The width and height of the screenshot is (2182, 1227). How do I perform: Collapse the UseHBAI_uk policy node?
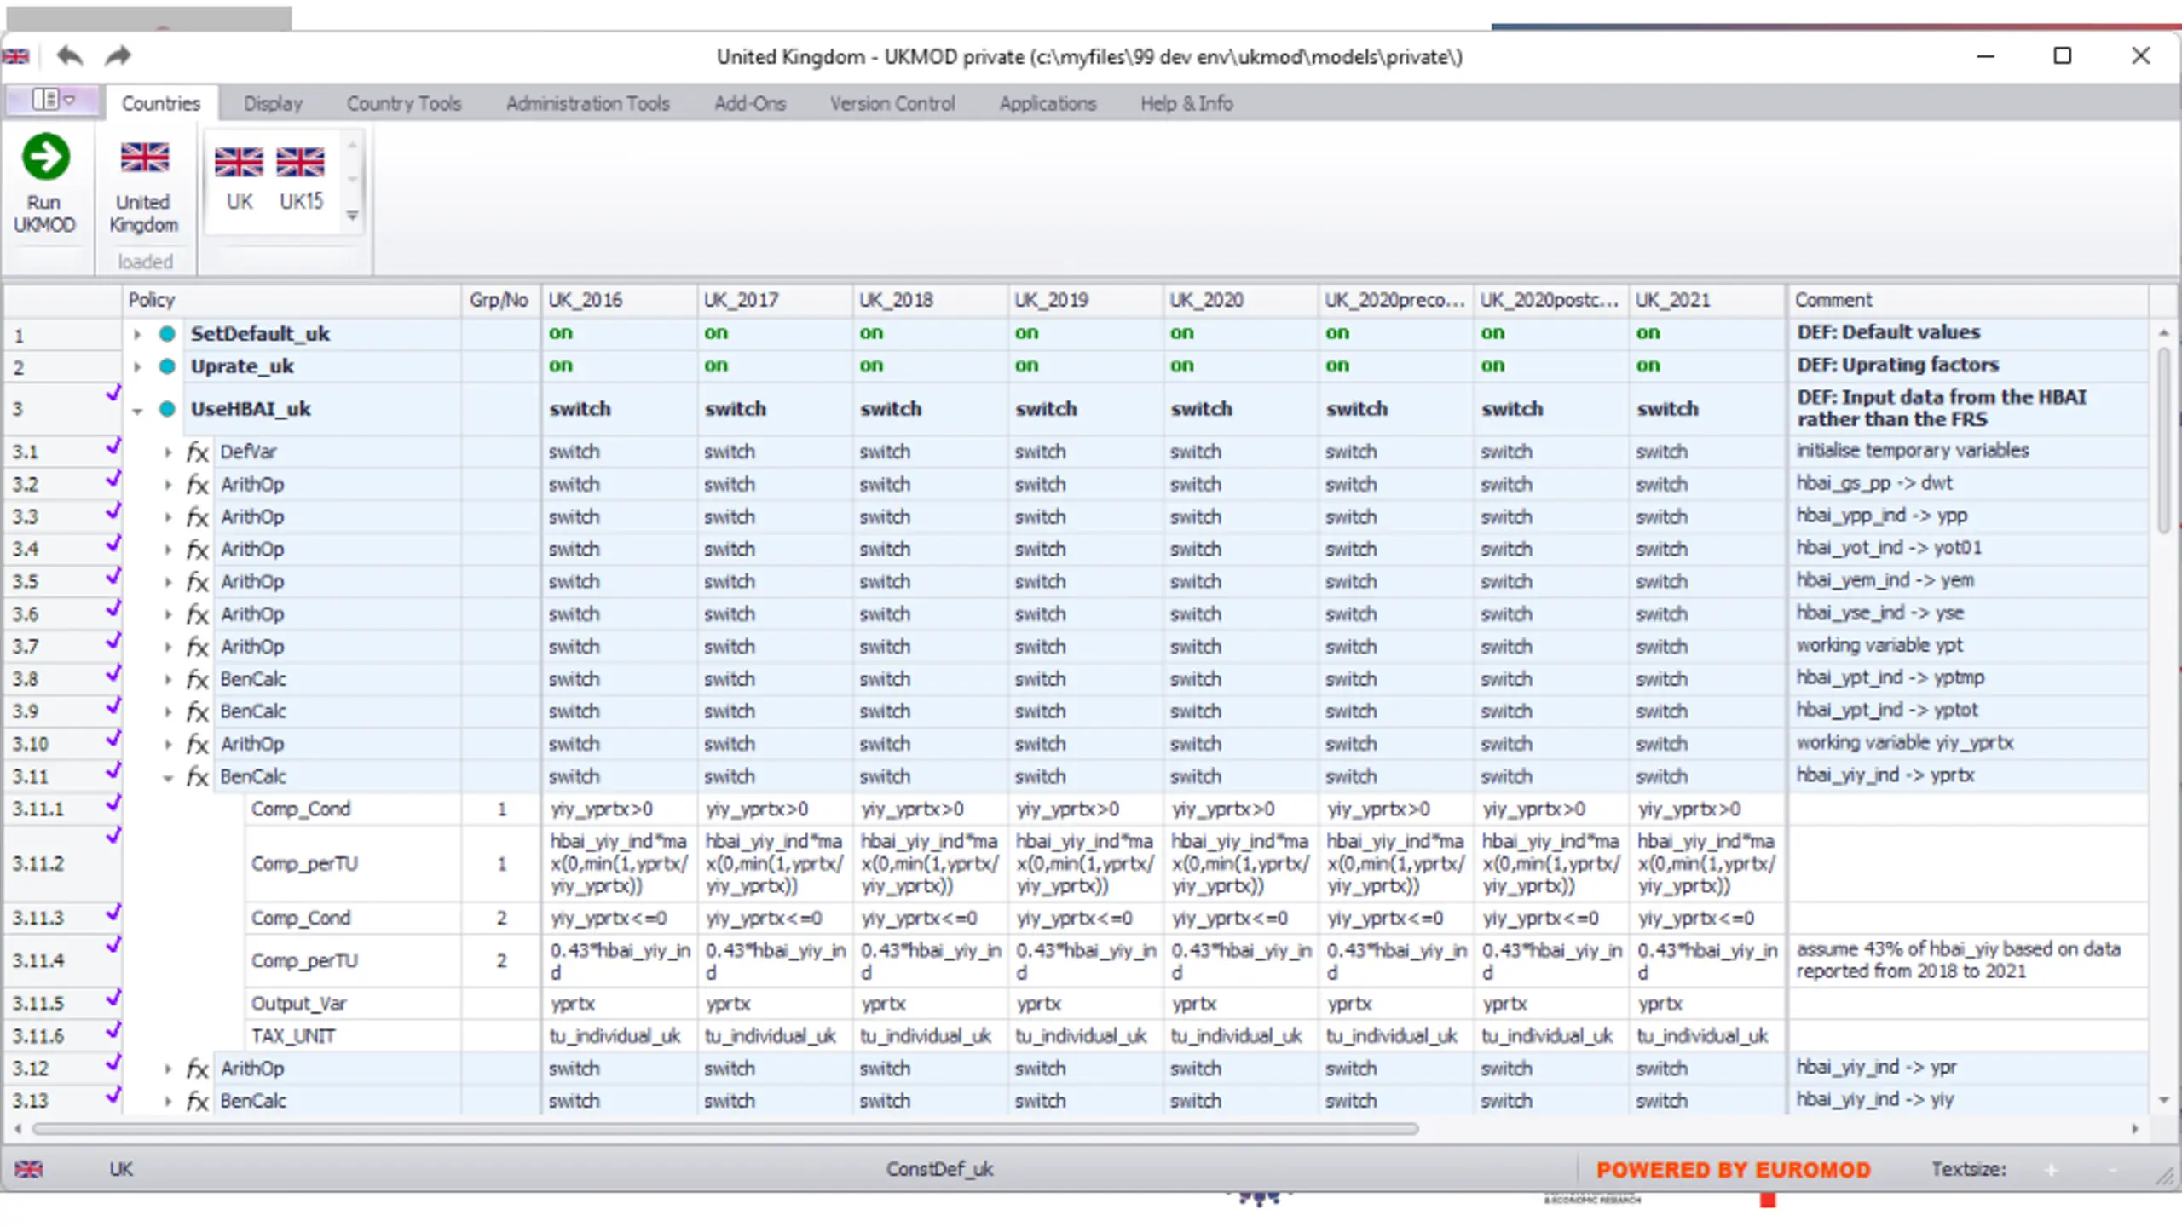click(137, 411)
